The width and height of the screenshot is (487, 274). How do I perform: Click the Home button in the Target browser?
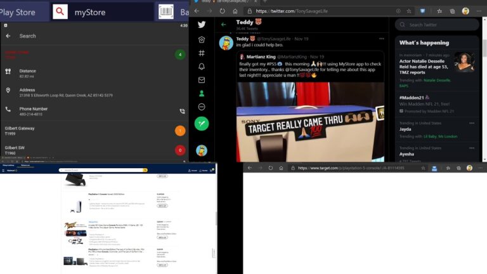[x=281, y=167]
